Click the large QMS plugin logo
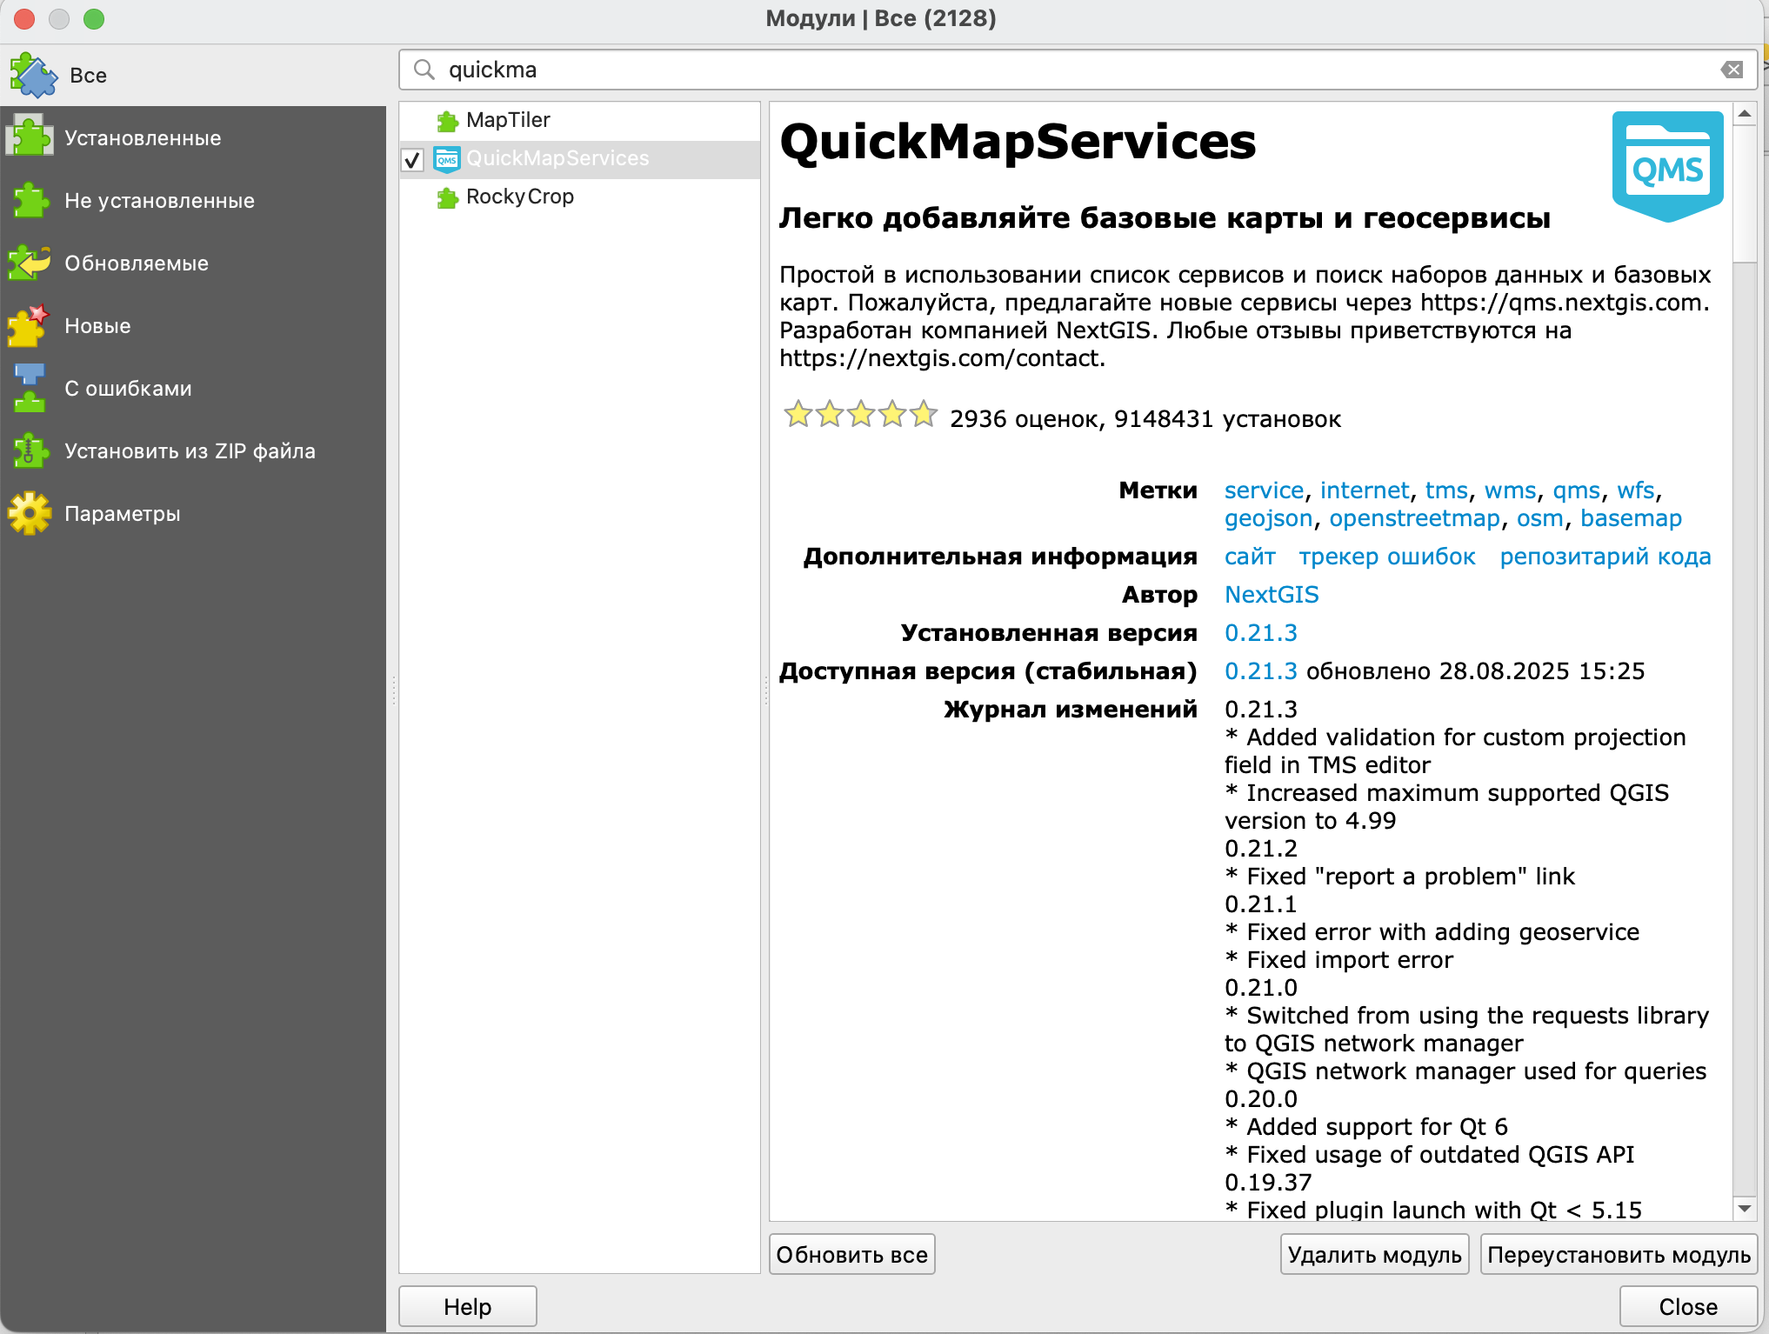 pos(1667,165)
